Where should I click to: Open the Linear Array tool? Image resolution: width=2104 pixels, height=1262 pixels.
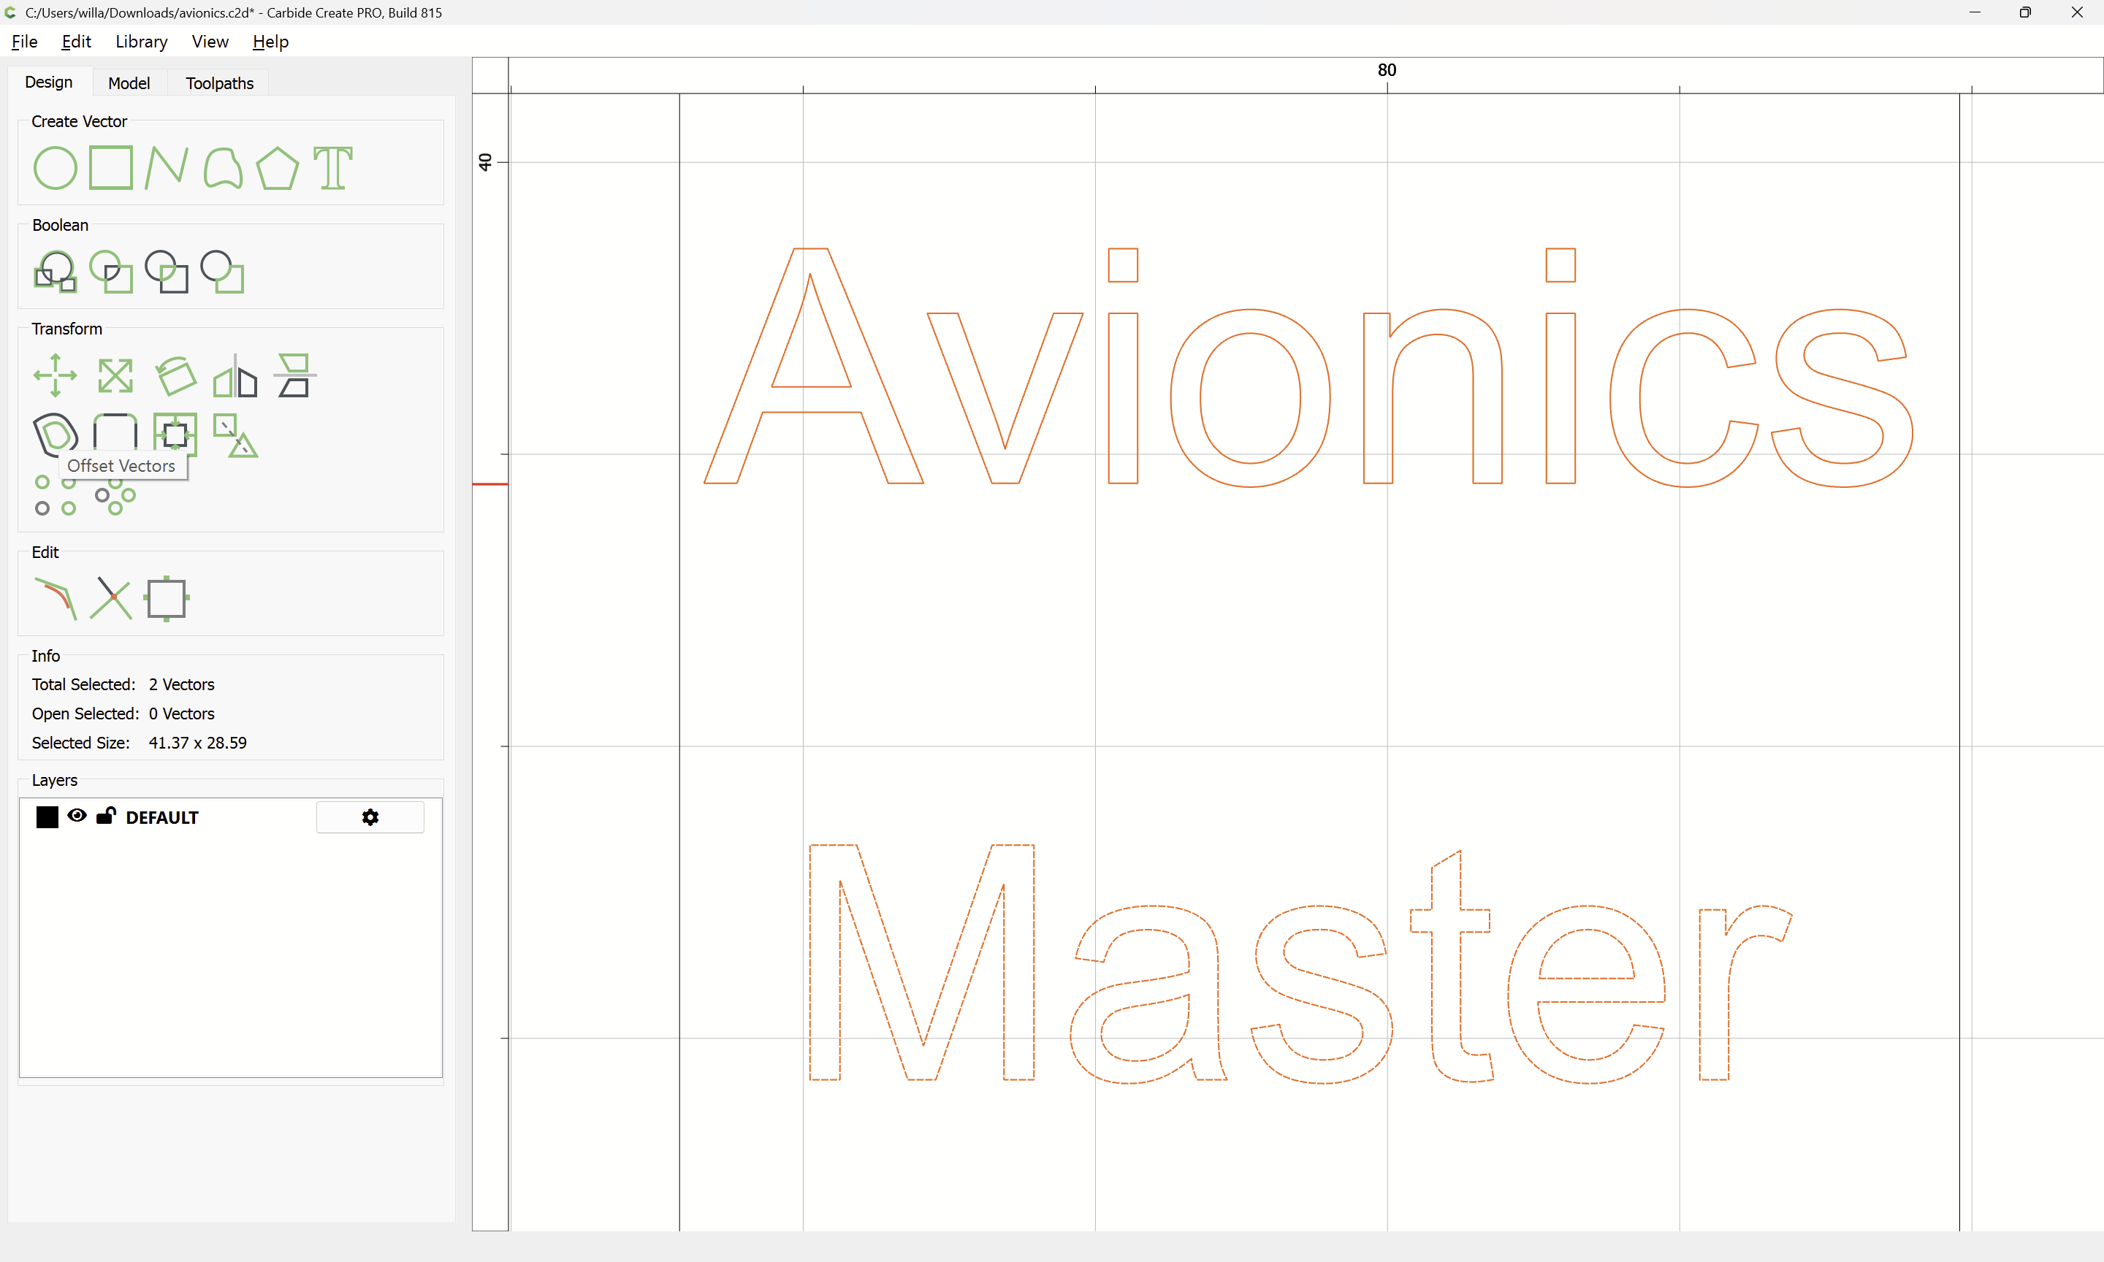point(56,495)
